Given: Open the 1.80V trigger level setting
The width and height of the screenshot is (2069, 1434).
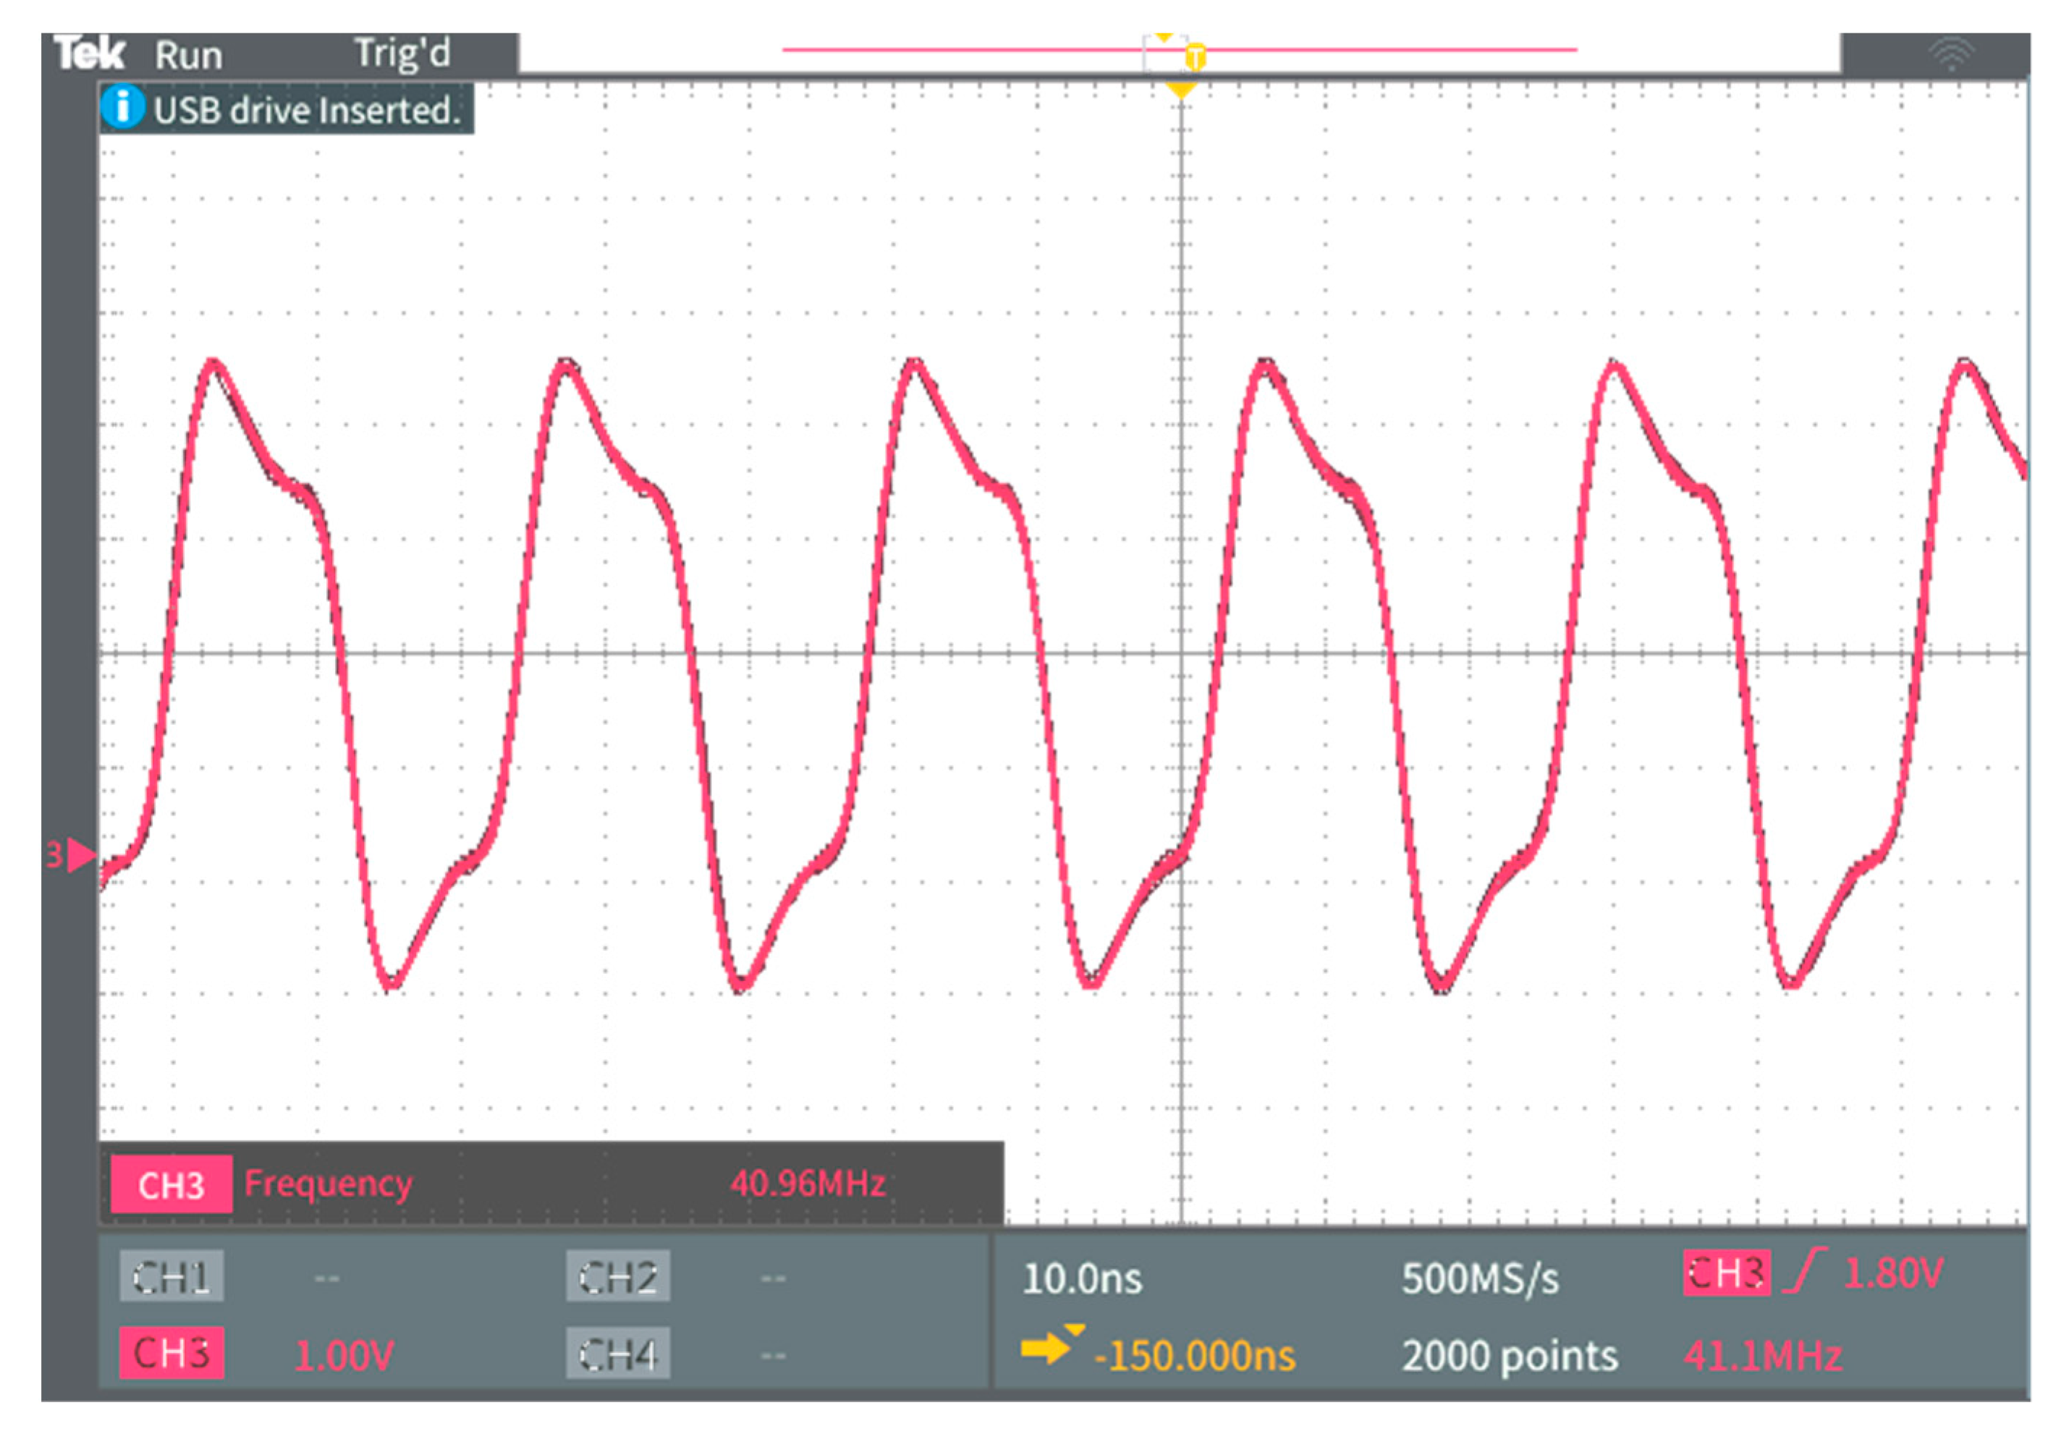Looking at the screenshot, I should pos(1893,1272).
